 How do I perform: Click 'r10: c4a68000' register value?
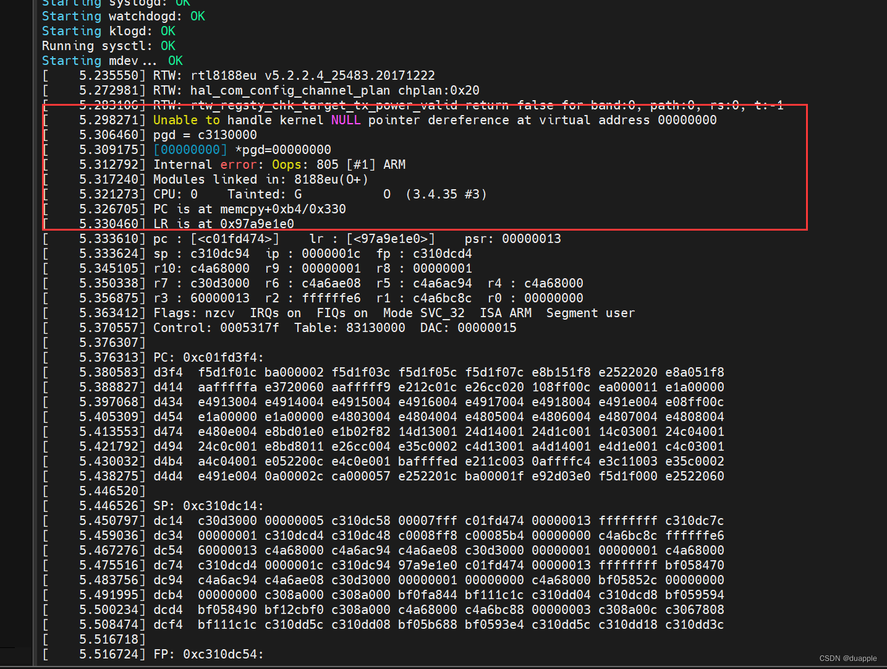pos(202,268)
